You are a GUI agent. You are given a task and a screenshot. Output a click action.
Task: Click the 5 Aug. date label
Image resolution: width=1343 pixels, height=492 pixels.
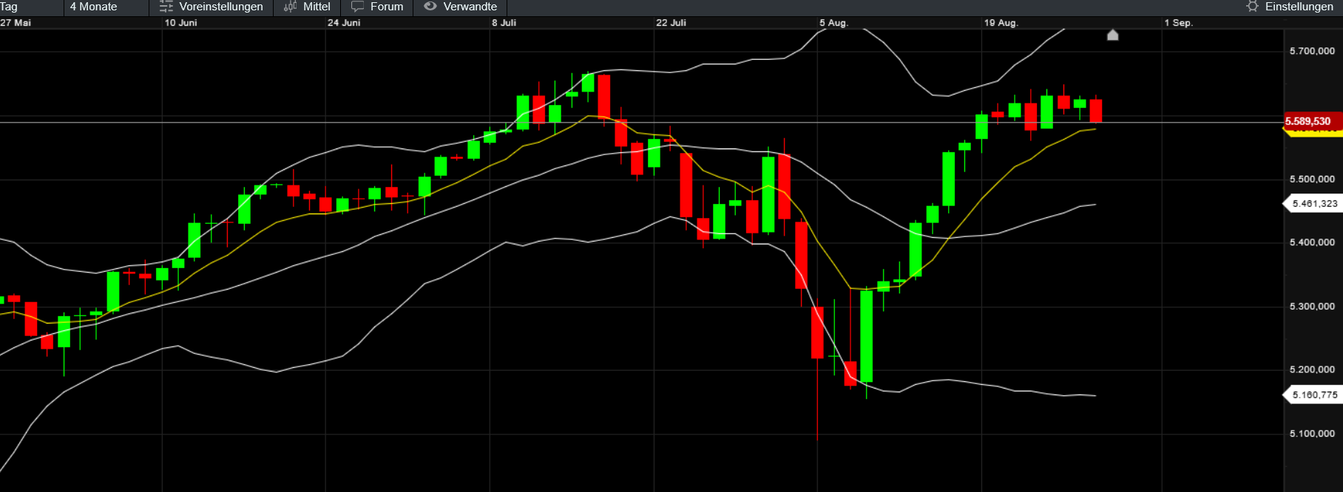[833, 23]
